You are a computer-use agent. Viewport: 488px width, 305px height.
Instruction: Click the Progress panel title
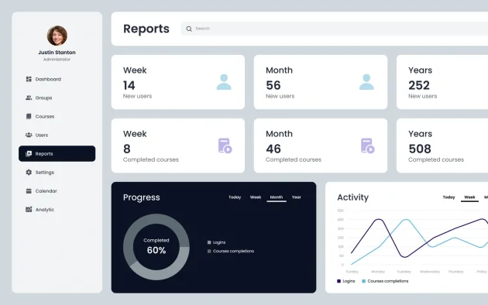click(x=141, y=197)
